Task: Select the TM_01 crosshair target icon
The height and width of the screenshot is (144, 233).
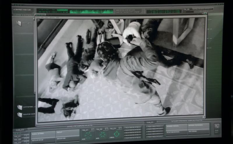Action: coord(88,135)
